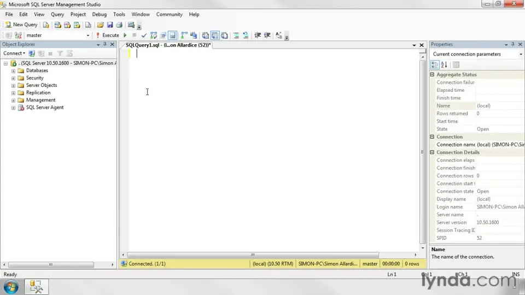Screen dimensions: 525x295
Task: Switch output to Results to Text
Action: point(205,35)
